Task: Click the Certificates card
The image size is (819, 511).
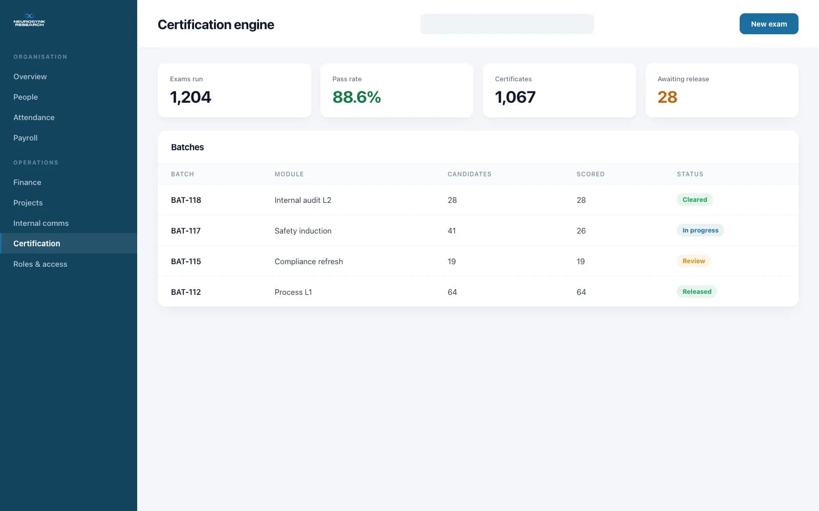Action: coord(559,90)
